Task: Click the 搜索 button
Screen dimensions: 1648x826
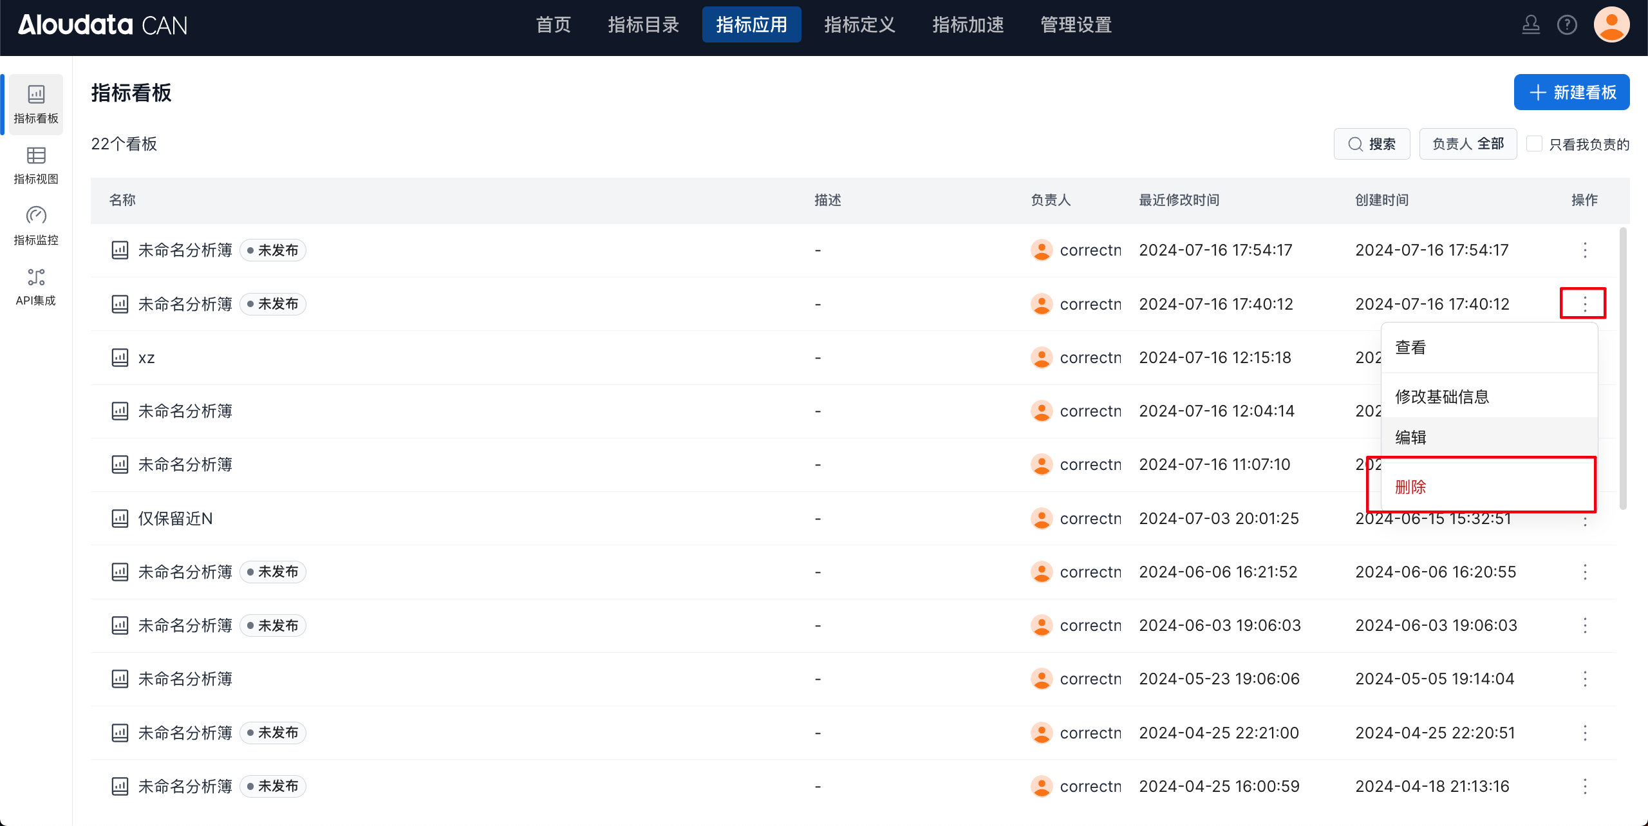Action: (x=1372, y=144)
